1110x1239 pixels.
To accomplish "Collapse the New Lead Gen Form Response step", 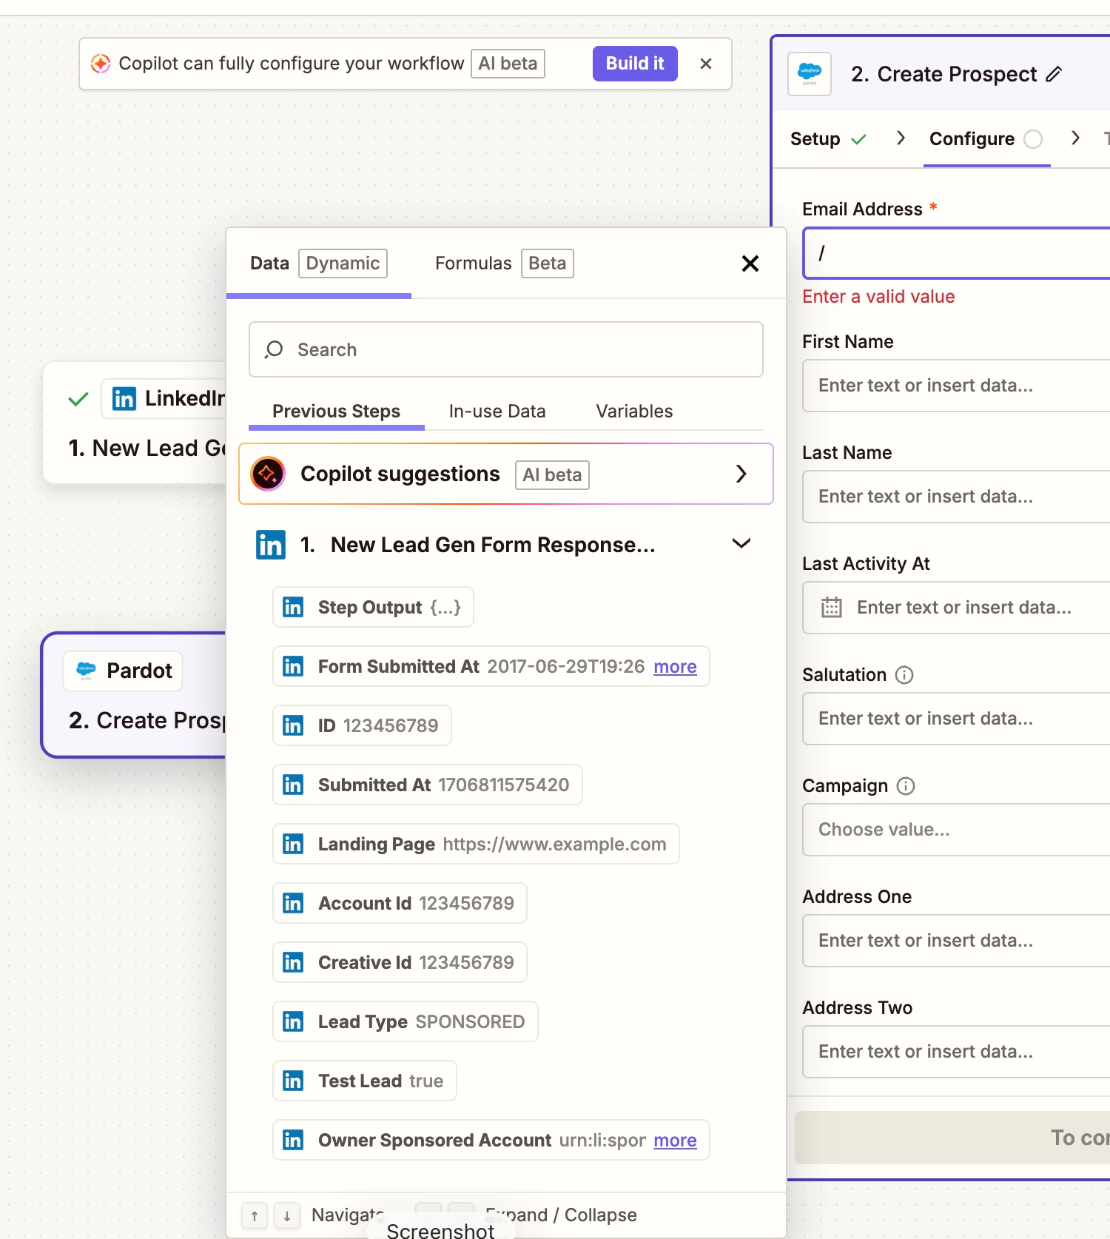I will click(x=741, y=543).
